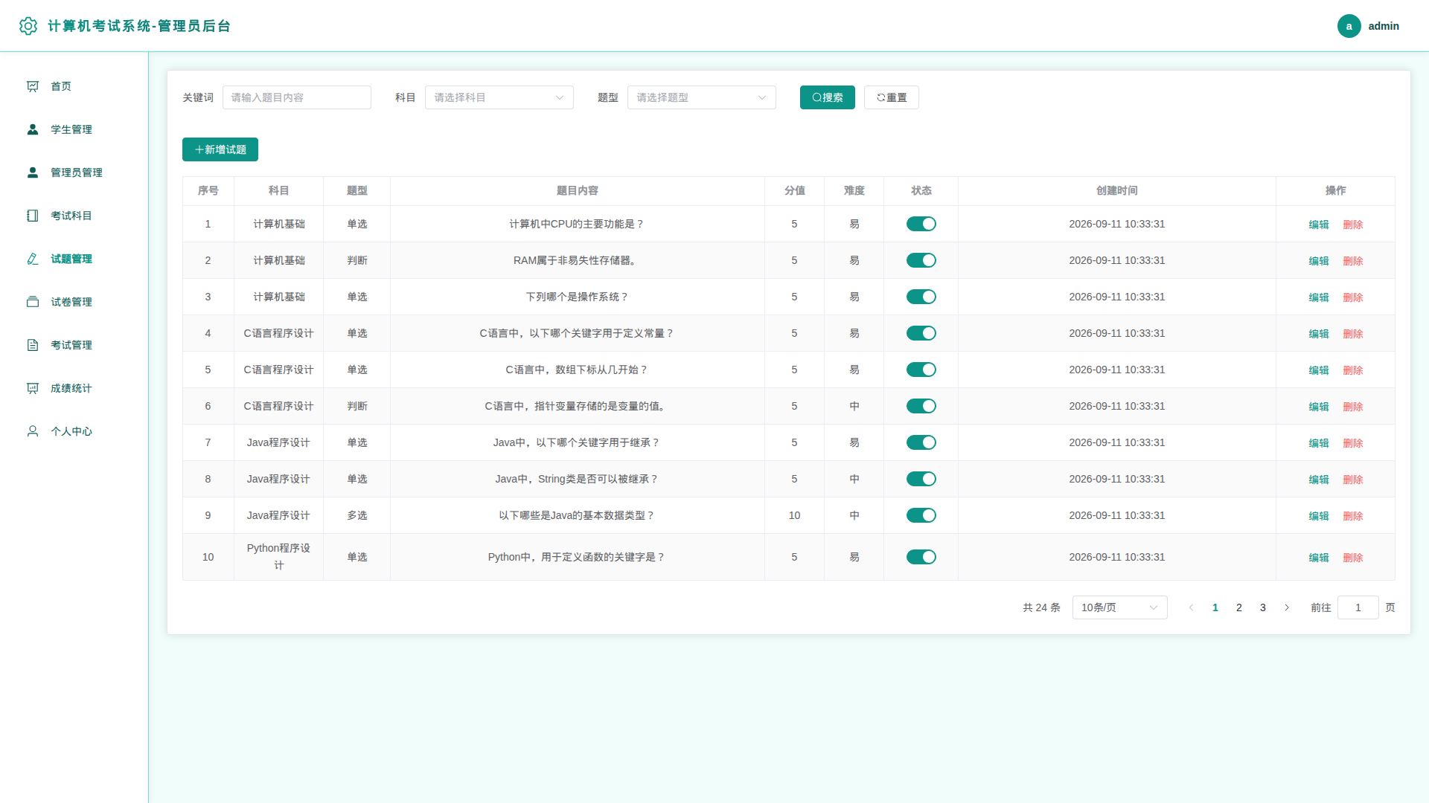Image resolution: width=1429 pixels, height=803 pixels.
Task: Go to next page arrow
Action: click(1287, 607)
